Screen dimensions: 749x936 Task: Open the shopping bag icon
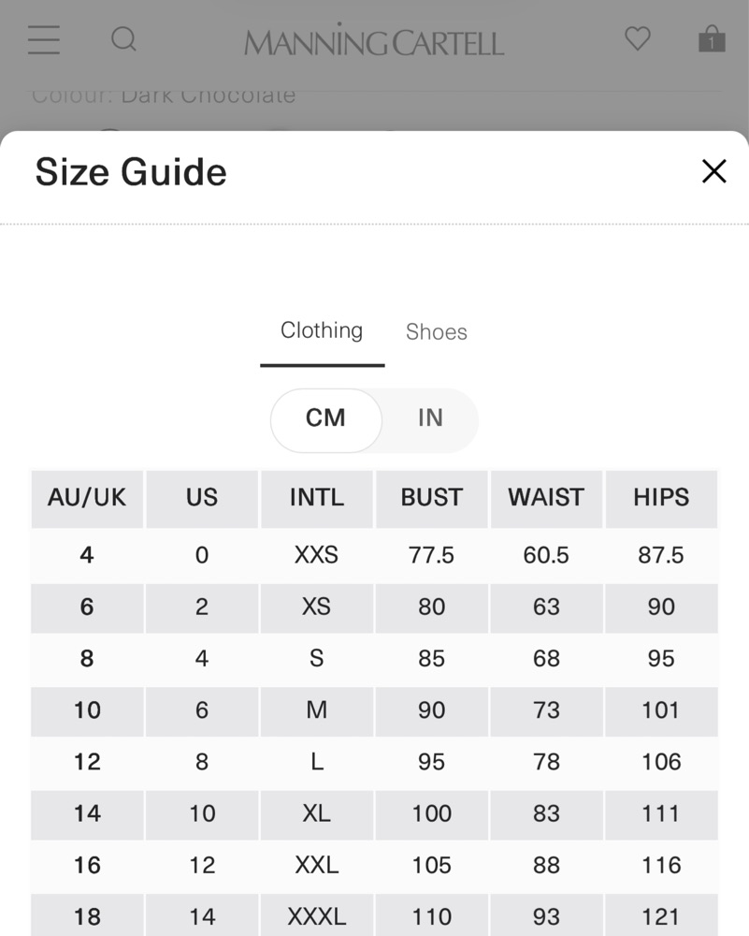tap(712, 38)
